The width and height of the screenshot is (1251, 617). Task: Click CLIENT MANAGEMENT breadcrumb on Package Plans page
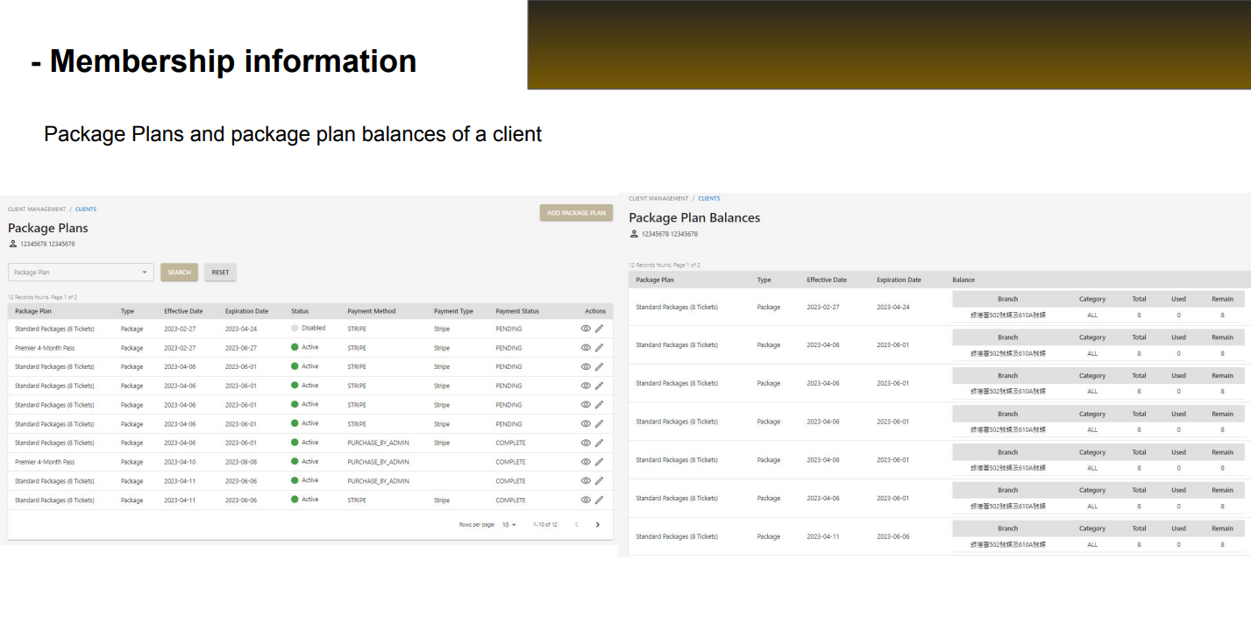point(37,209)
